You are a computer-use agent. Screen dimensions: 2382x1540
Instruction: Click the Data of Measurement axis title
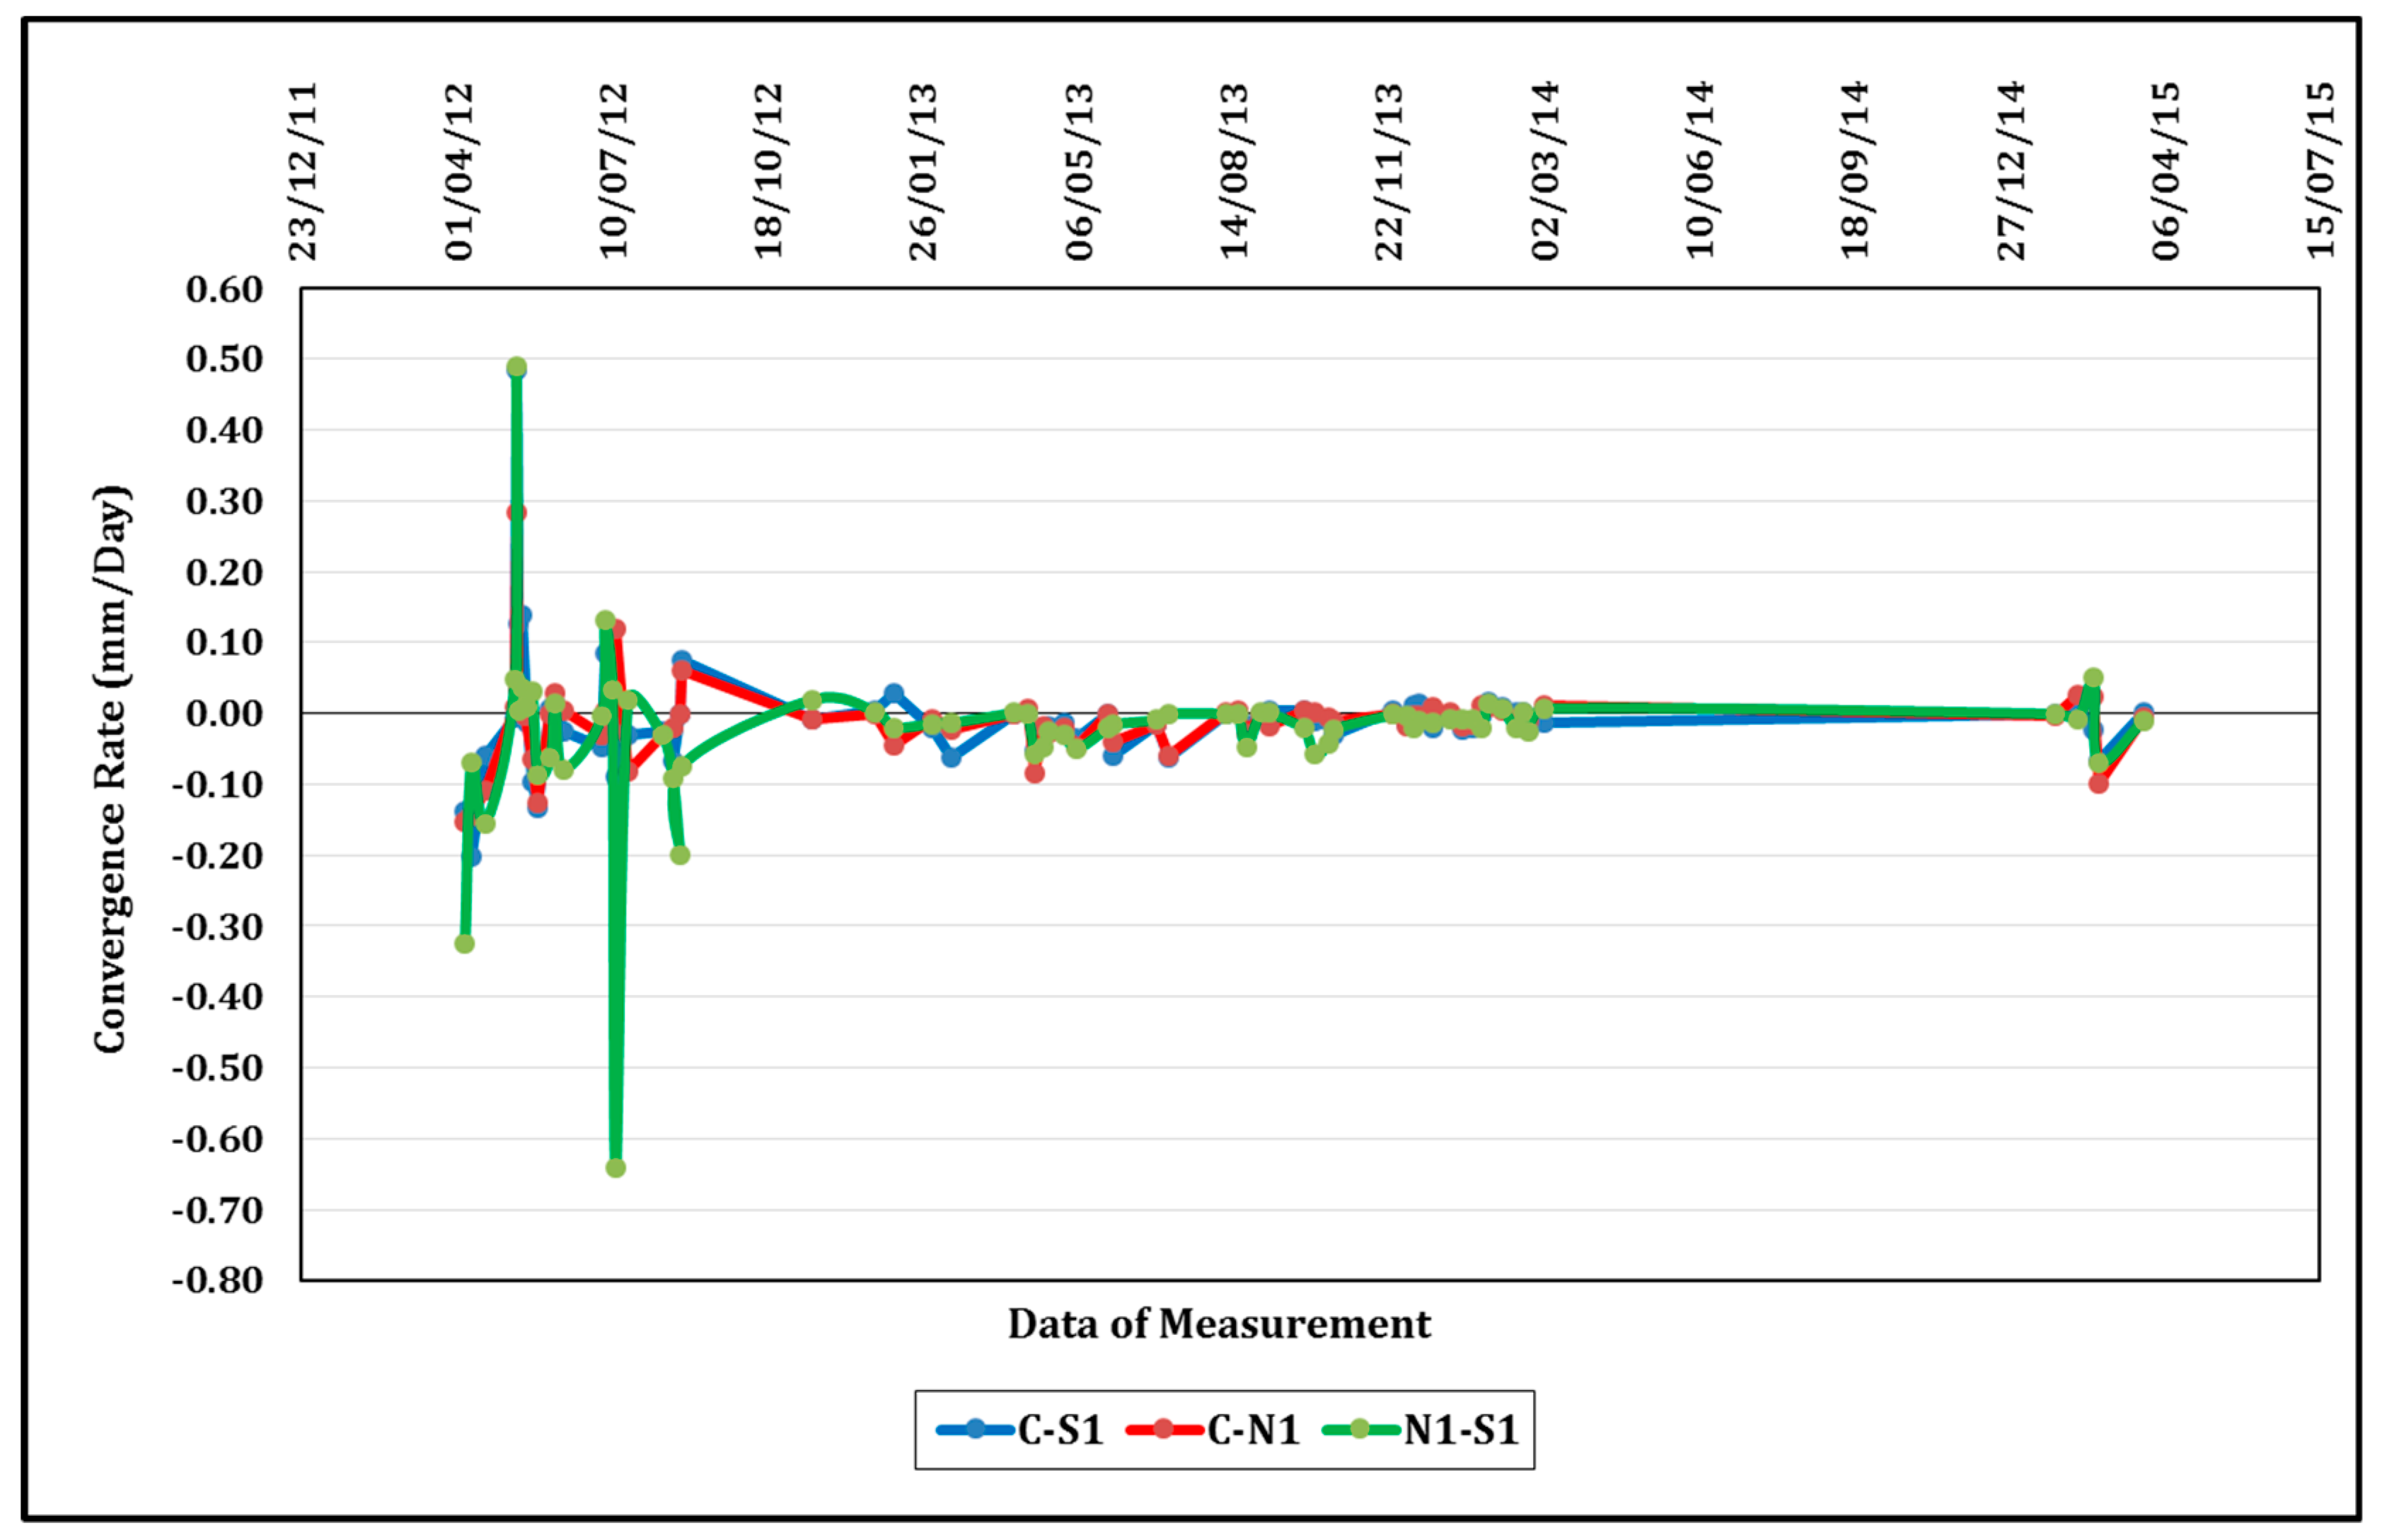(1218, 1323)
